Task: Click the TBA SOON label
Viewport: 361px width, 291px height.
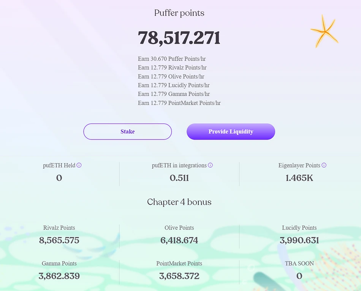Action: tap(299, 263)
